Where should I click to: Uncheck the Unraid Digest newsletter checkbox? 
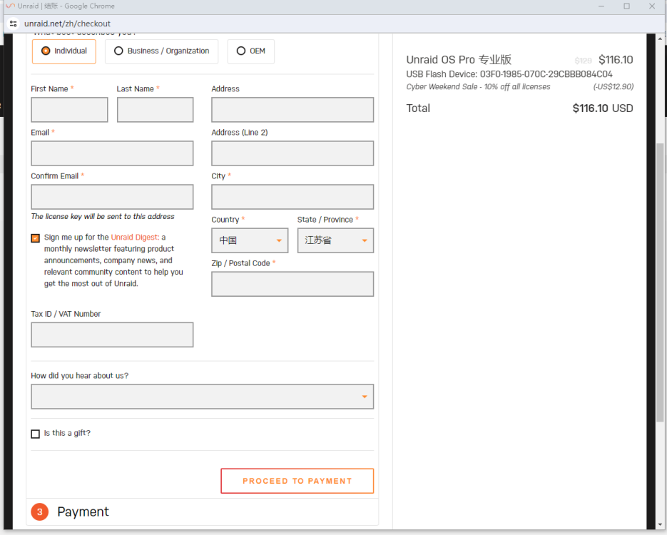[35, 238]
